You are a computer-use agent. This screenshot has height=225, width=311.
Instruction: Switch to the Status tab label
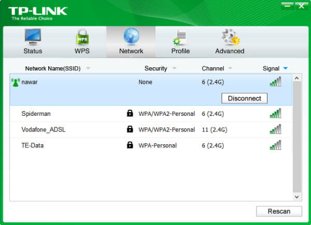(33, 51)
